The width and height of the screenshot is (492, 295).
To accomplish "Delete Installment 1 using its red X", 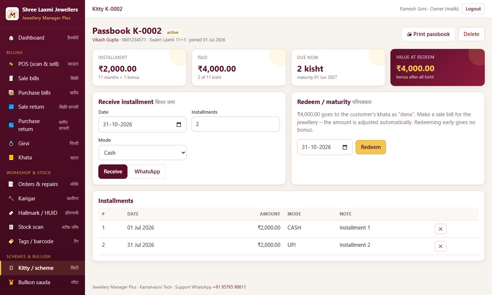I will coord(440,229).
